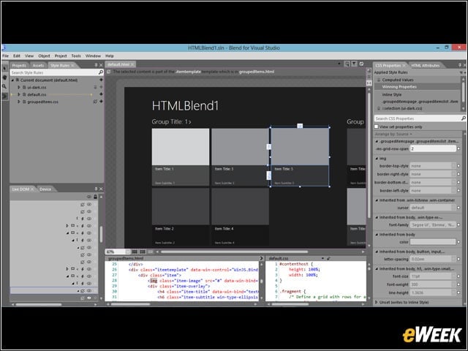Switch to HTML Attributes tab
Screen dimensions: 468x351
tap(426, 65)
